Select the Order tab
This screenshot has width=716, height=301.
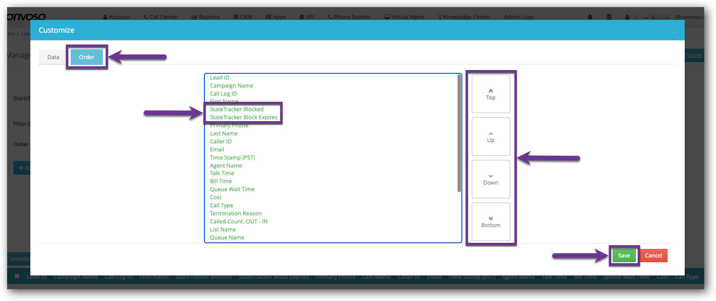click(x=87, y=57)
